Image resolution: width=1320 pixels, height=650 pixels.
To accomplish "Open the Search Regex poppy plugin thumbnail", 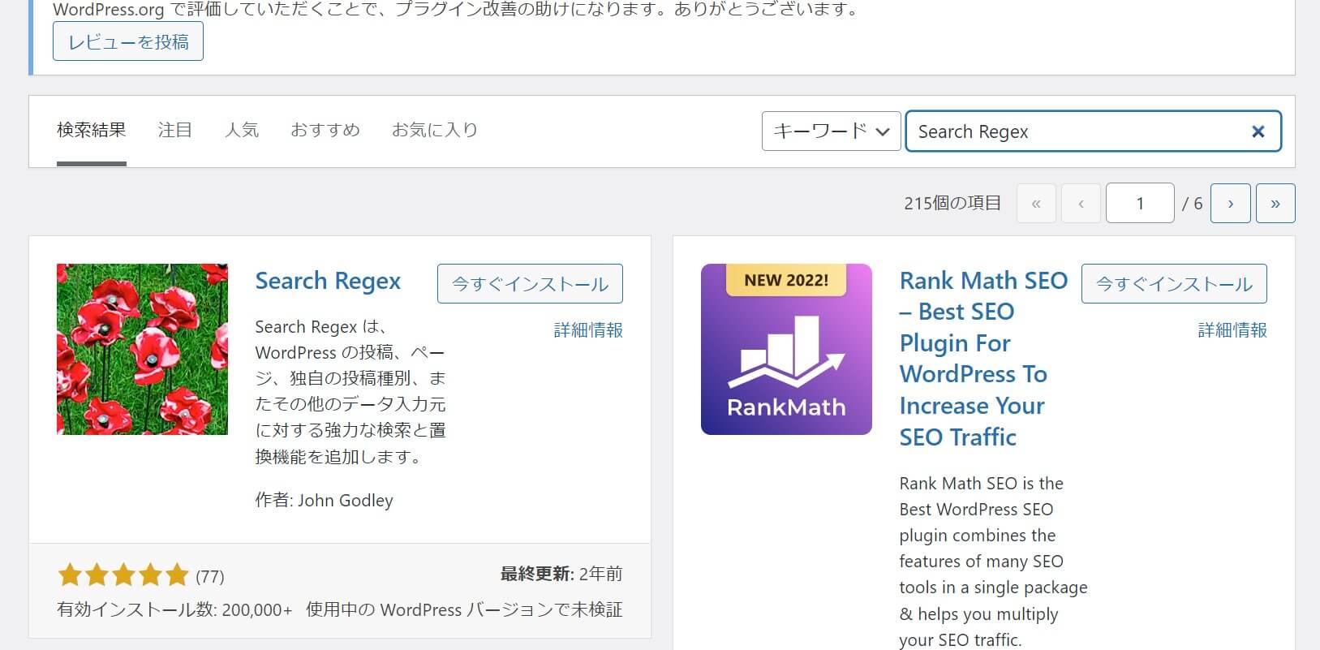I will [142, 349].
